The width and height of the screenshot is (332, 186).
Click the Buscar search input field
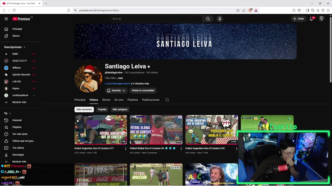(x=156, y=19)
